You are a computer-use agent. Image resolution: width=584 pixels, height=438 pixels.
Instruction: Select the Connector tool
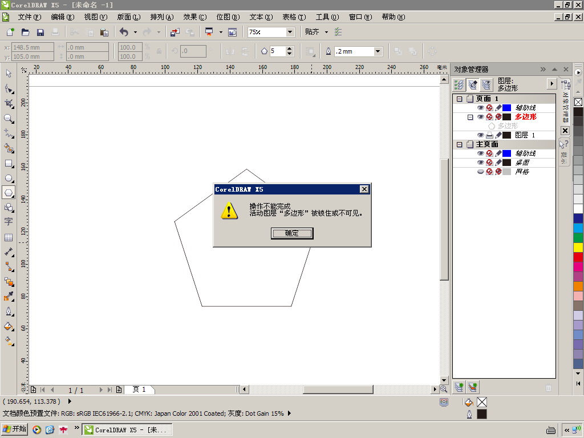[9, 267]
